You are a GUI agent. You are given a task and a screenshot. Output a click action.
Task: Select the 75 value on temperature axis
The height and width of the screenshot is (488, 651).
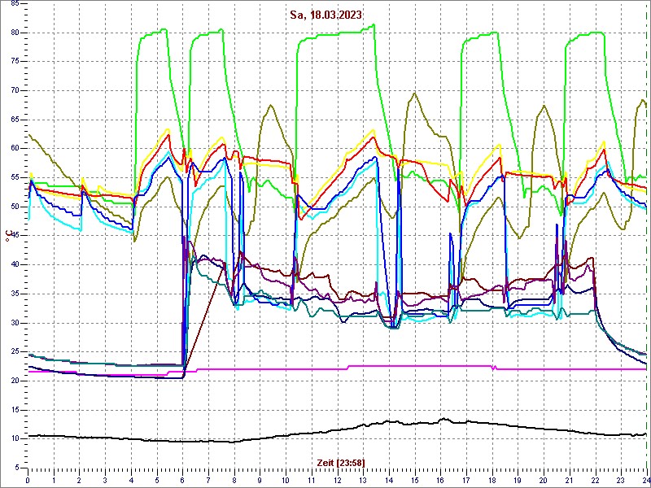coord(15,62)
